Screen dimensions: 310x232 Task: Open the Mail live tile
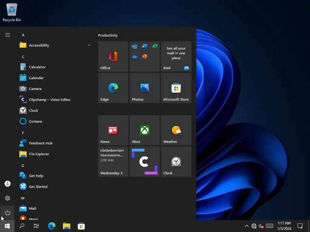(176, 56)
